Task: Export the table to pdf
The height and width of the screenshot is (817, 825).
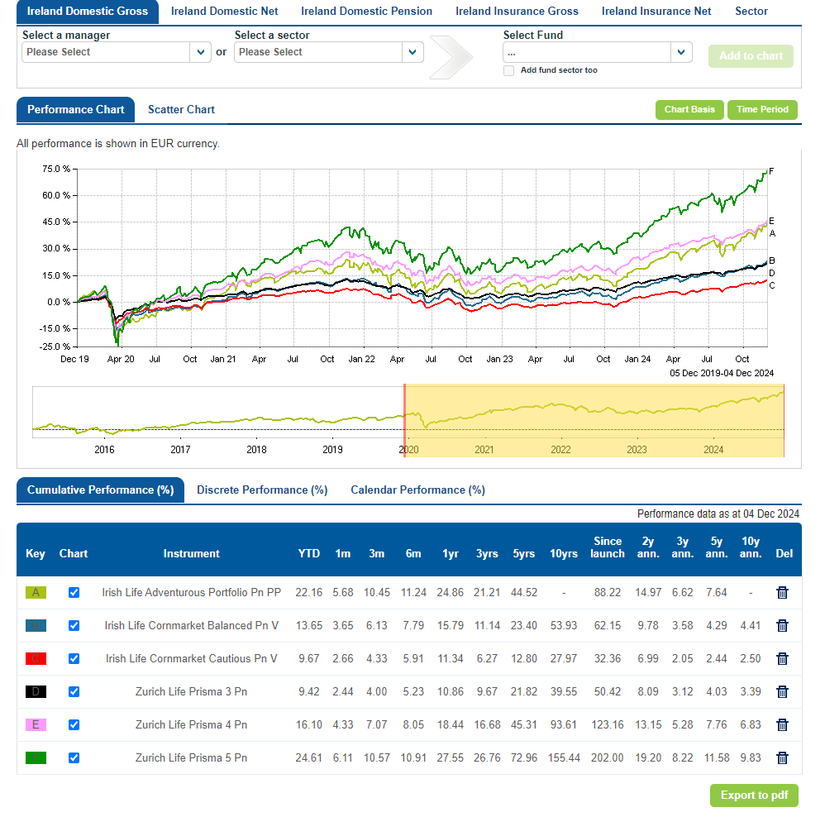Action: [x=754, y=795]
